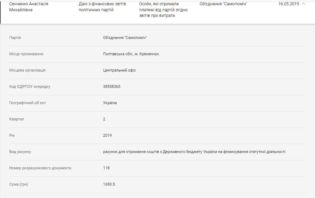Image resolution: width=315 pixels, height=198 pixels.
Task: Click the 'Особи, які отримали платежі' column text
Action: (163, 10)
